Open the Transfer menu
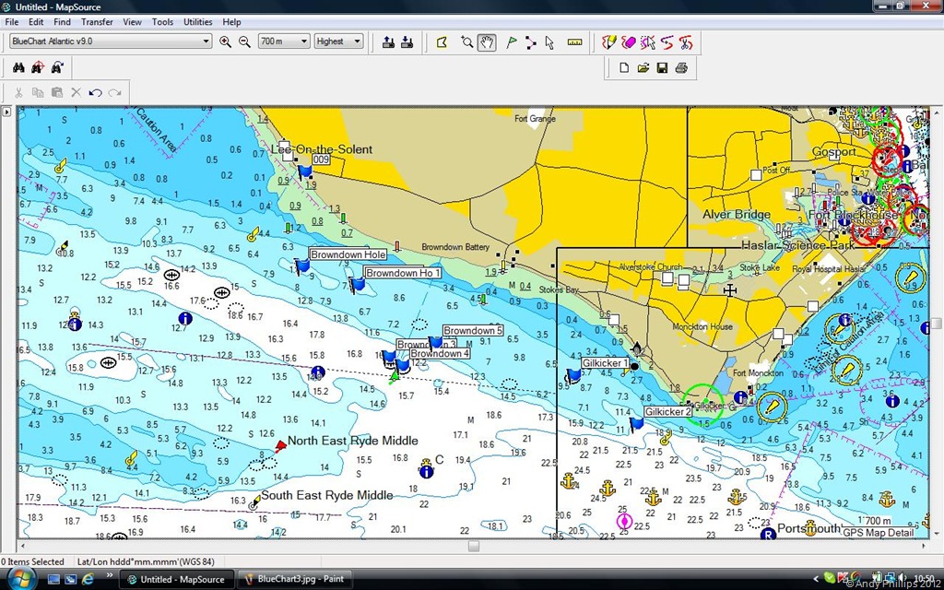This screenshot has width=944, height=590. 97,21
